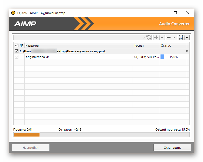Select the original video vk row

101,57
